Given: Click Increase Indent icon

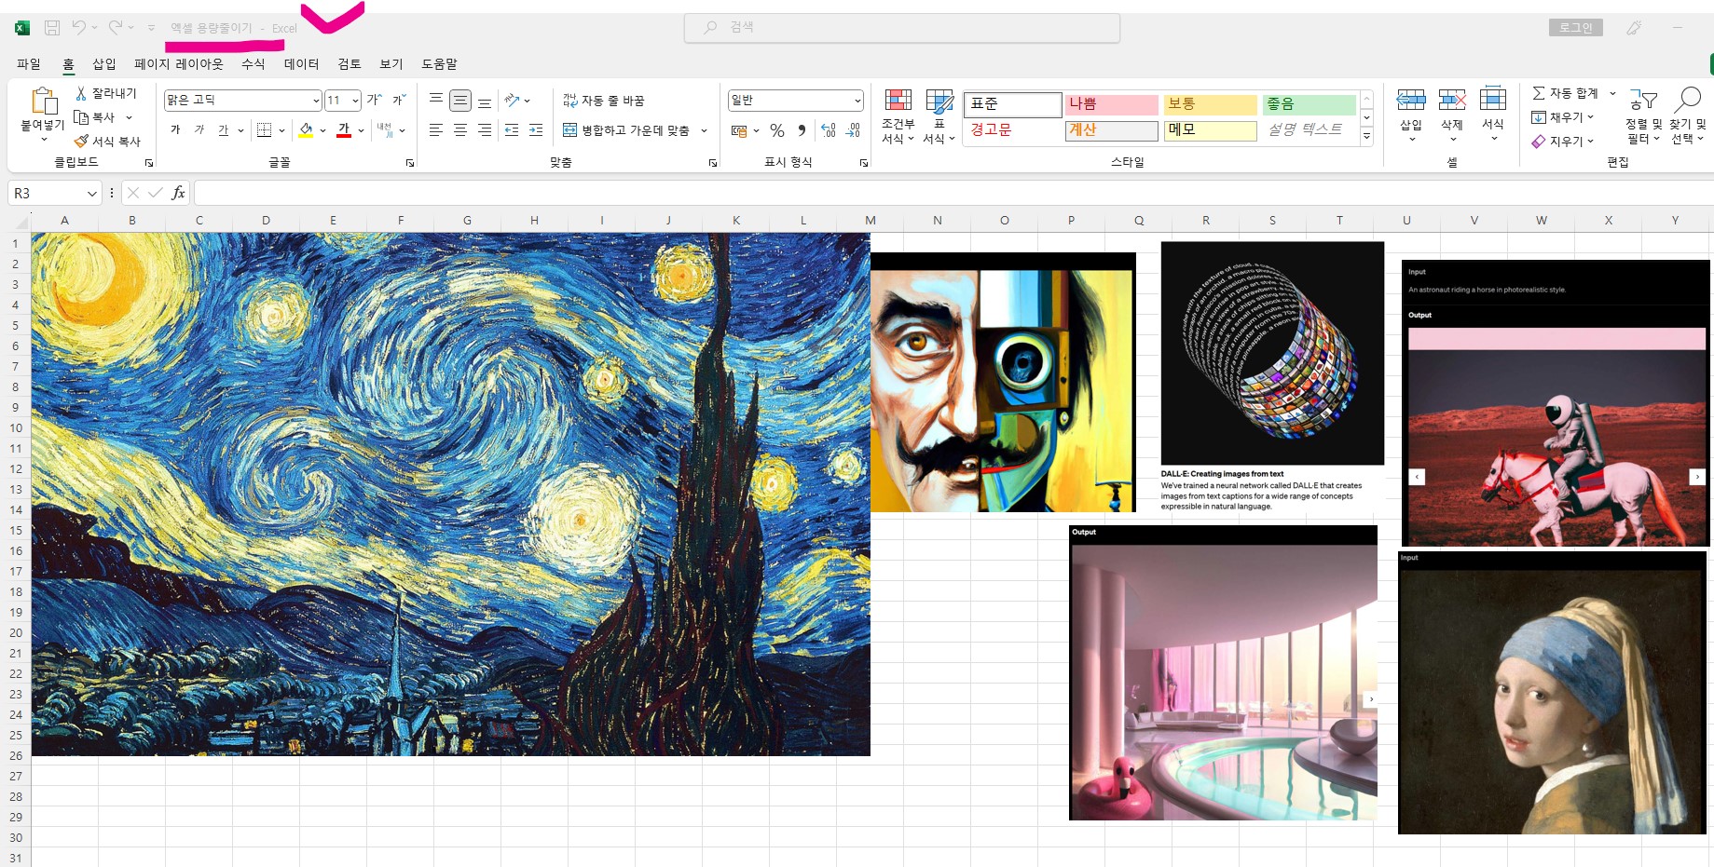Looking at the screenshot, I should tap(536, 130).
